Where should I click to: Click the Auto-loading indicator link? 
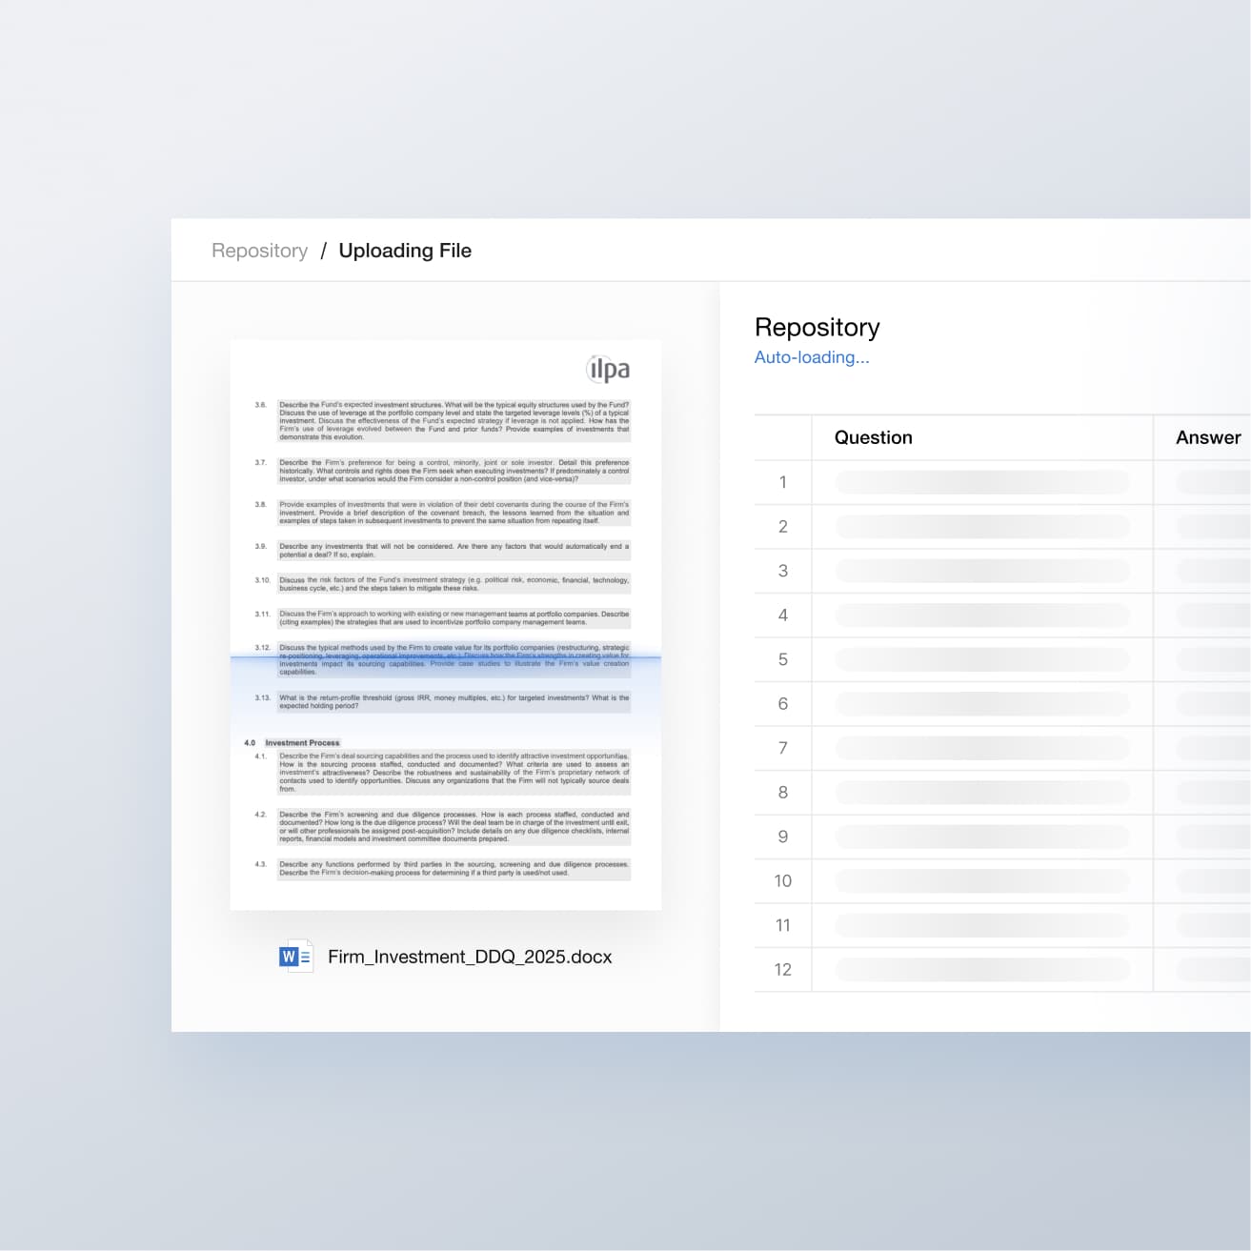[811, 357]
